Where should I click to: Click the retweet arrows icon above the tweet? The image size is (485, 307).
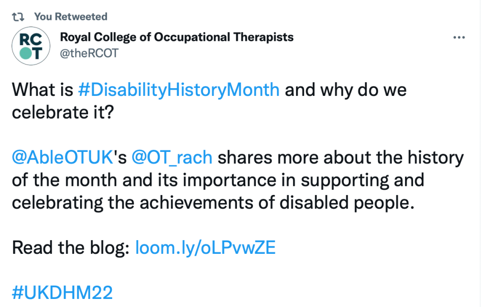coord(18,17)
